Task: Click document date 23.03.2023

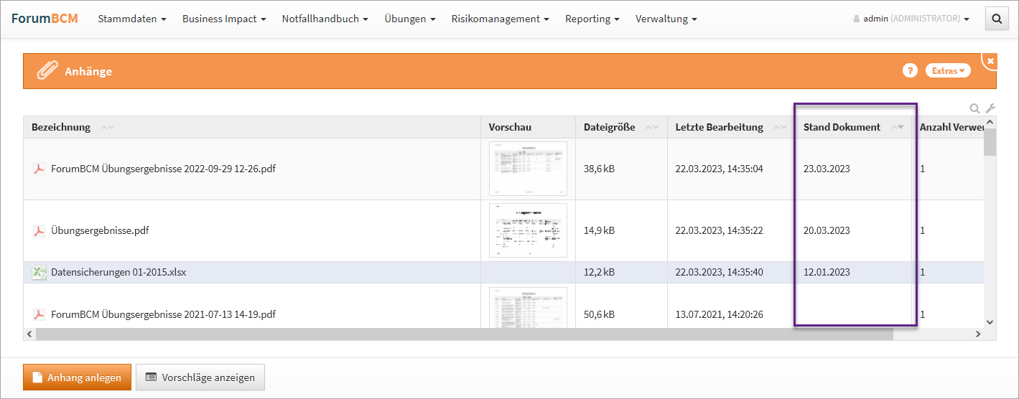Action: pyautogui.click(x=827, y=169)
